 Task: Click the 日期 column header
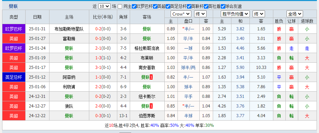(37, 17)
